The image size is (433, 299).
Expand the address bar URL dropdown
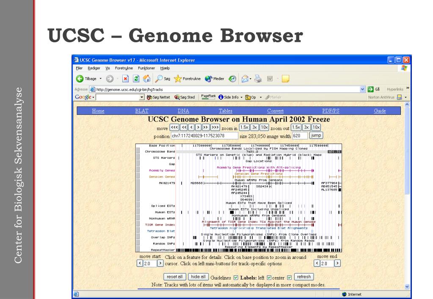point(363,89)
